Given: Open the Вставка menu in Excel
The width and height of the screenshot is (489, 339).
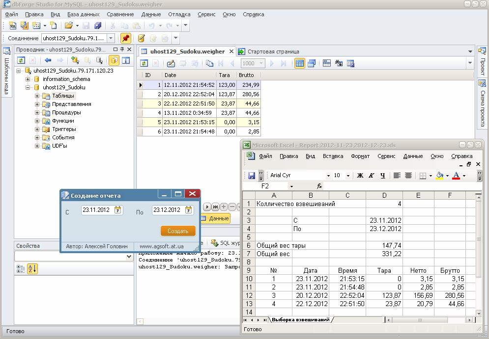Looking at the screenshot, I should coord(333,156).
